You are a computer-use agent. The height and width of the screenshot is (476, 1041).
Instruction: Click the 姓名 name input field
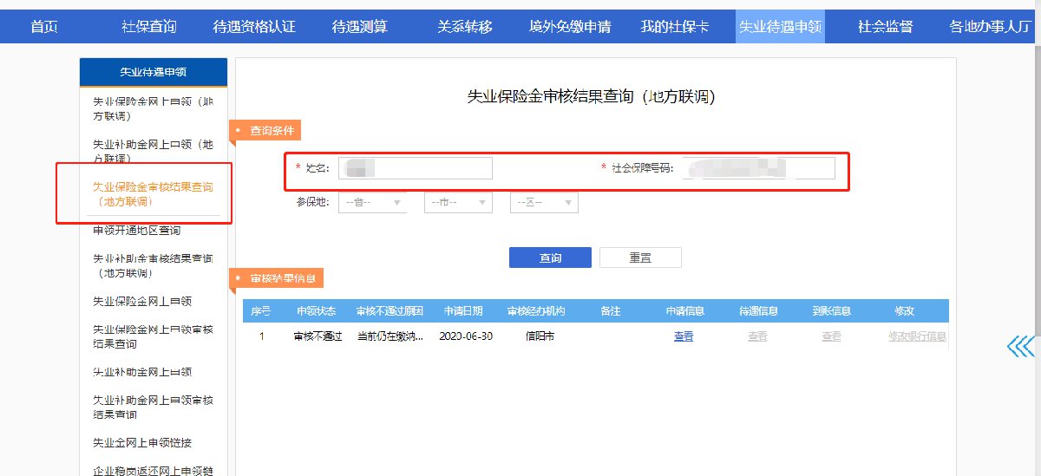(x=415, y=168)
